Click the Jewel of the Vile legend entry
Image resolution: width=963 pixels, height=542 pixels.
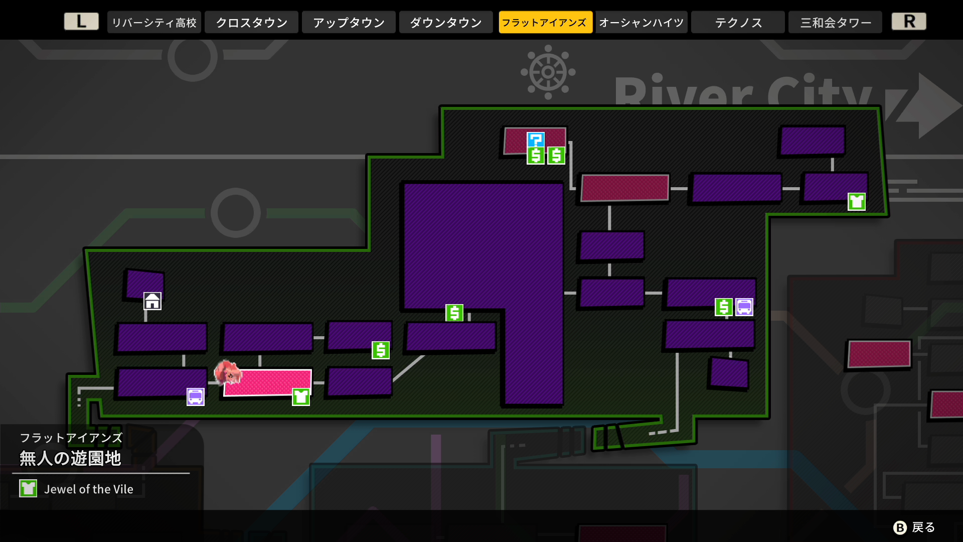[x=77, y=489]
